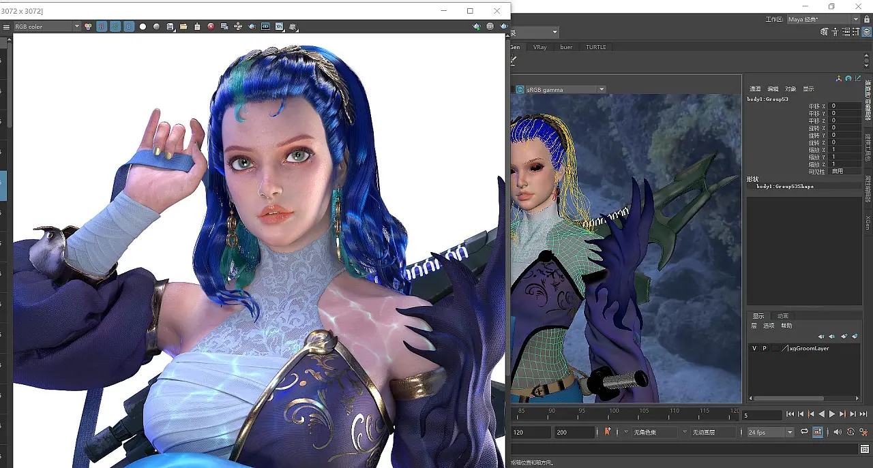Open the frame buffer hamburger menu
873x468 pixels.
click(6, 27)
